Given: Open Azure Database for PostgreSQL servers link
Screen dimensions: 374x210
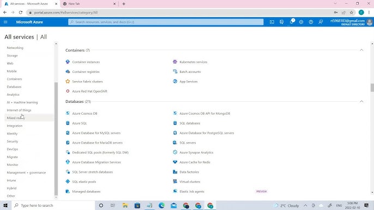Looking at the screenshot, I should click(x=207, y=133).
